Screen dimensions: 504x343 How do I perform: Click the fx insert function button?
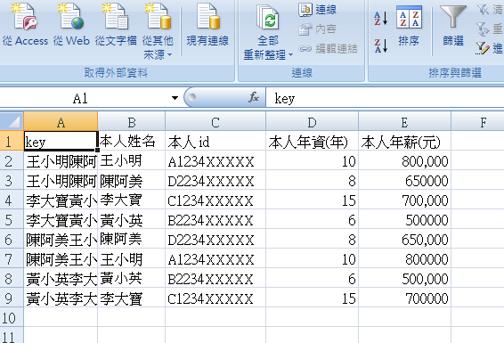pos(254,97)
